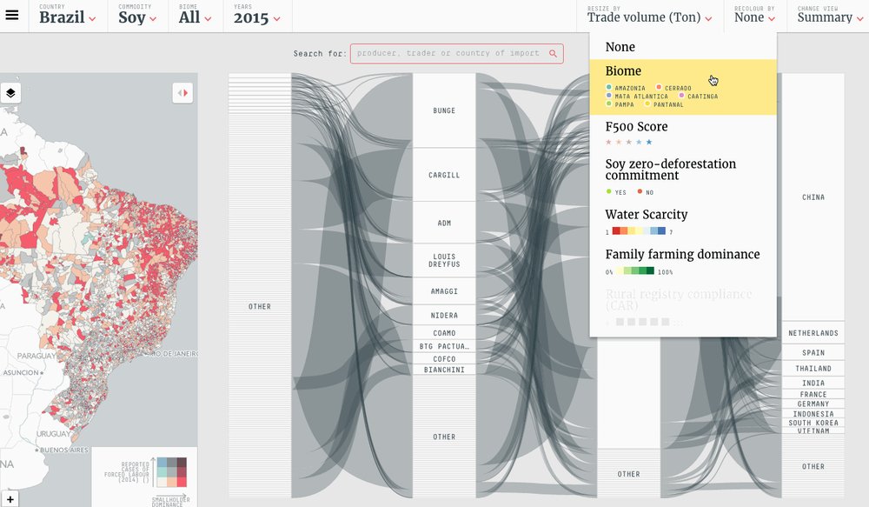This screenshot has width=869, height=507.
Task: Click the forced labour legend grid
Action: [172, 472]
